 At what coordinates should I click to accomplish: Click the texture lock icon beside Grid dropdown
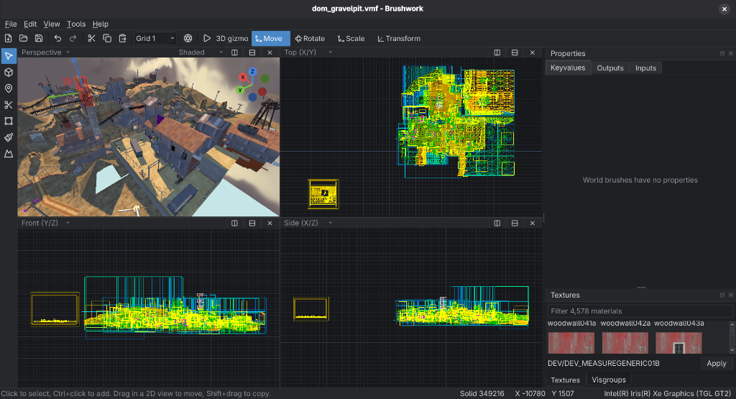tap(188, 39)
